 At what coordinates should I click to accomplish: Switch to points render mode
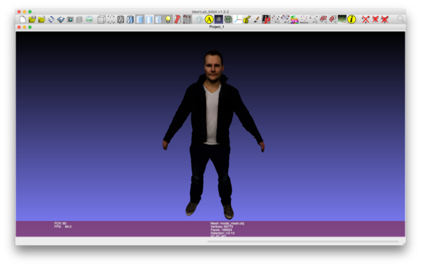[x=111, y=19]
